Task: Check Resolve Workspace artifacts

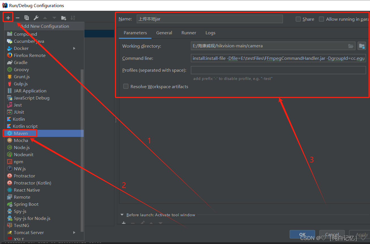Action: (x=126, y=86)
